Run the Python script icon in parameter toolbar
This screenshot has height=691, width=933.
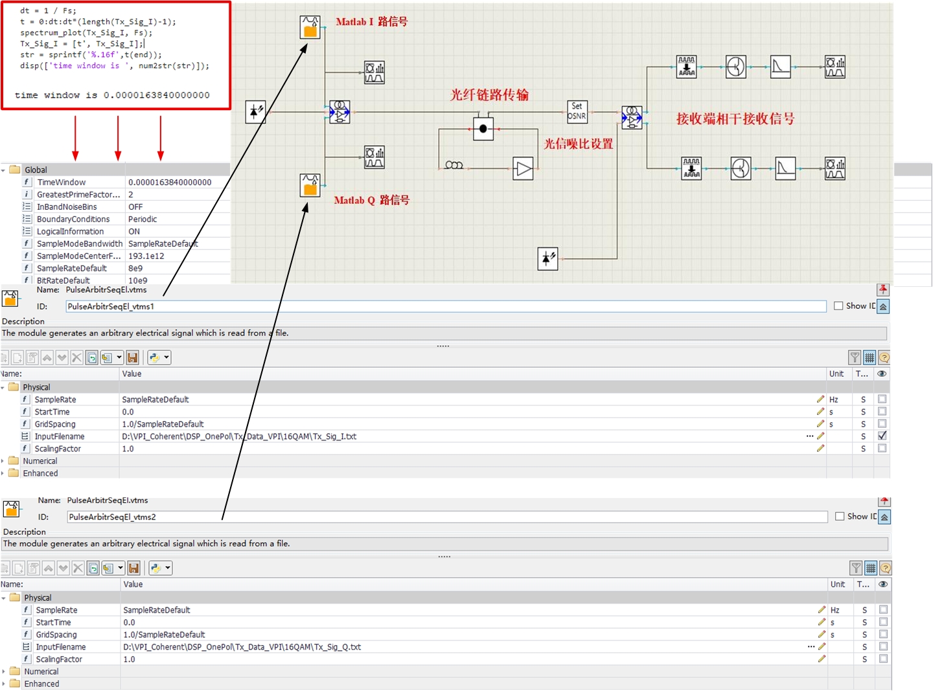[x=154, y=357]
